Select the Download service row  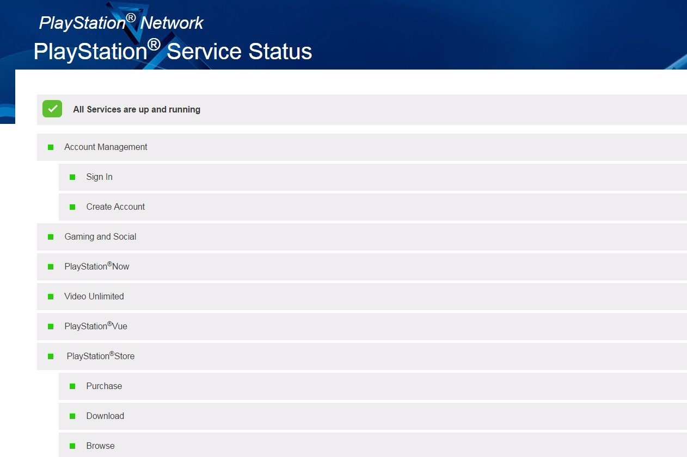point(105,416)
